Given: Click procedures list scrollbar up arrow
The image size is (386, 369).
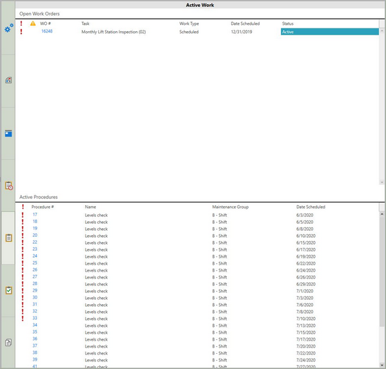Looking at the screenshot, I should (x=382, y=214).
